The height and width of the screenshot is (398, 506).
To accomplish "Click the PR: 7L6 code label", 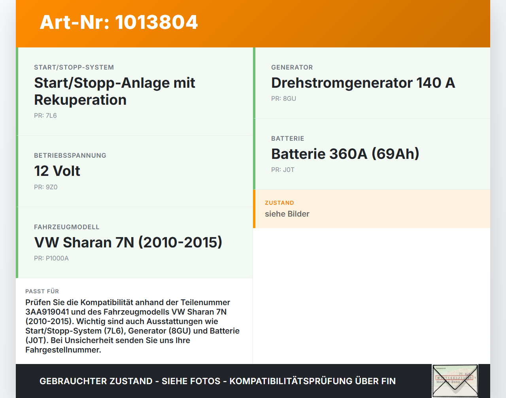I will [x=45, y=115].
